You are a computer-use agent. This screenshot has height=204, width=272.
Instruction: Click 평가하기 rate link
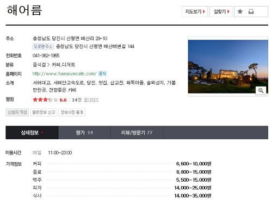point(91,100)
